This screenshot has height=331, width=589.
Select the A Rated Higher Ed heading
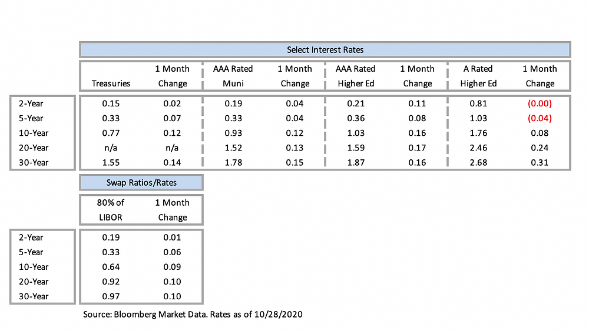tap(478, 76)
